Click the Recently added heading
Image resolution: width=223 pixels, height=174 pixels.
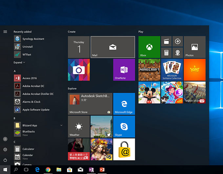pyautogui.click(x=23, y=32)
